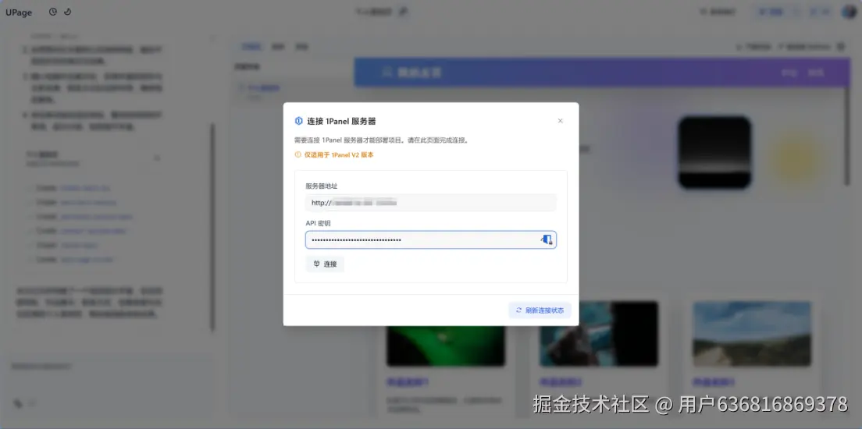Click the UPage logo
This screenshot has height=429, width=862.
tap(19, 12)
